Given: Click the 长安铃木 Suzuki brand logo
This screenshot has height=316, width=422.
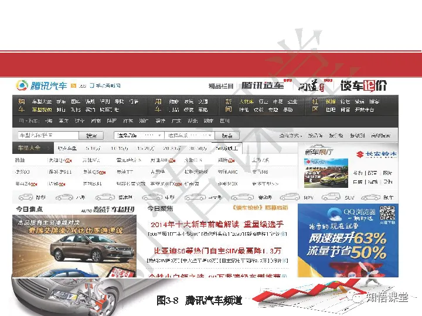Looking at the screenshot, I should click(x=376, y=154).
